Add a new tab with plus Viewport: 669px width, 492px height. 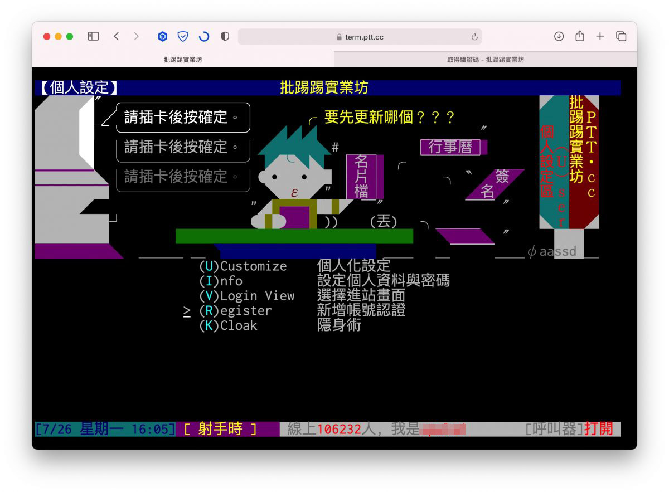point(600,36)
